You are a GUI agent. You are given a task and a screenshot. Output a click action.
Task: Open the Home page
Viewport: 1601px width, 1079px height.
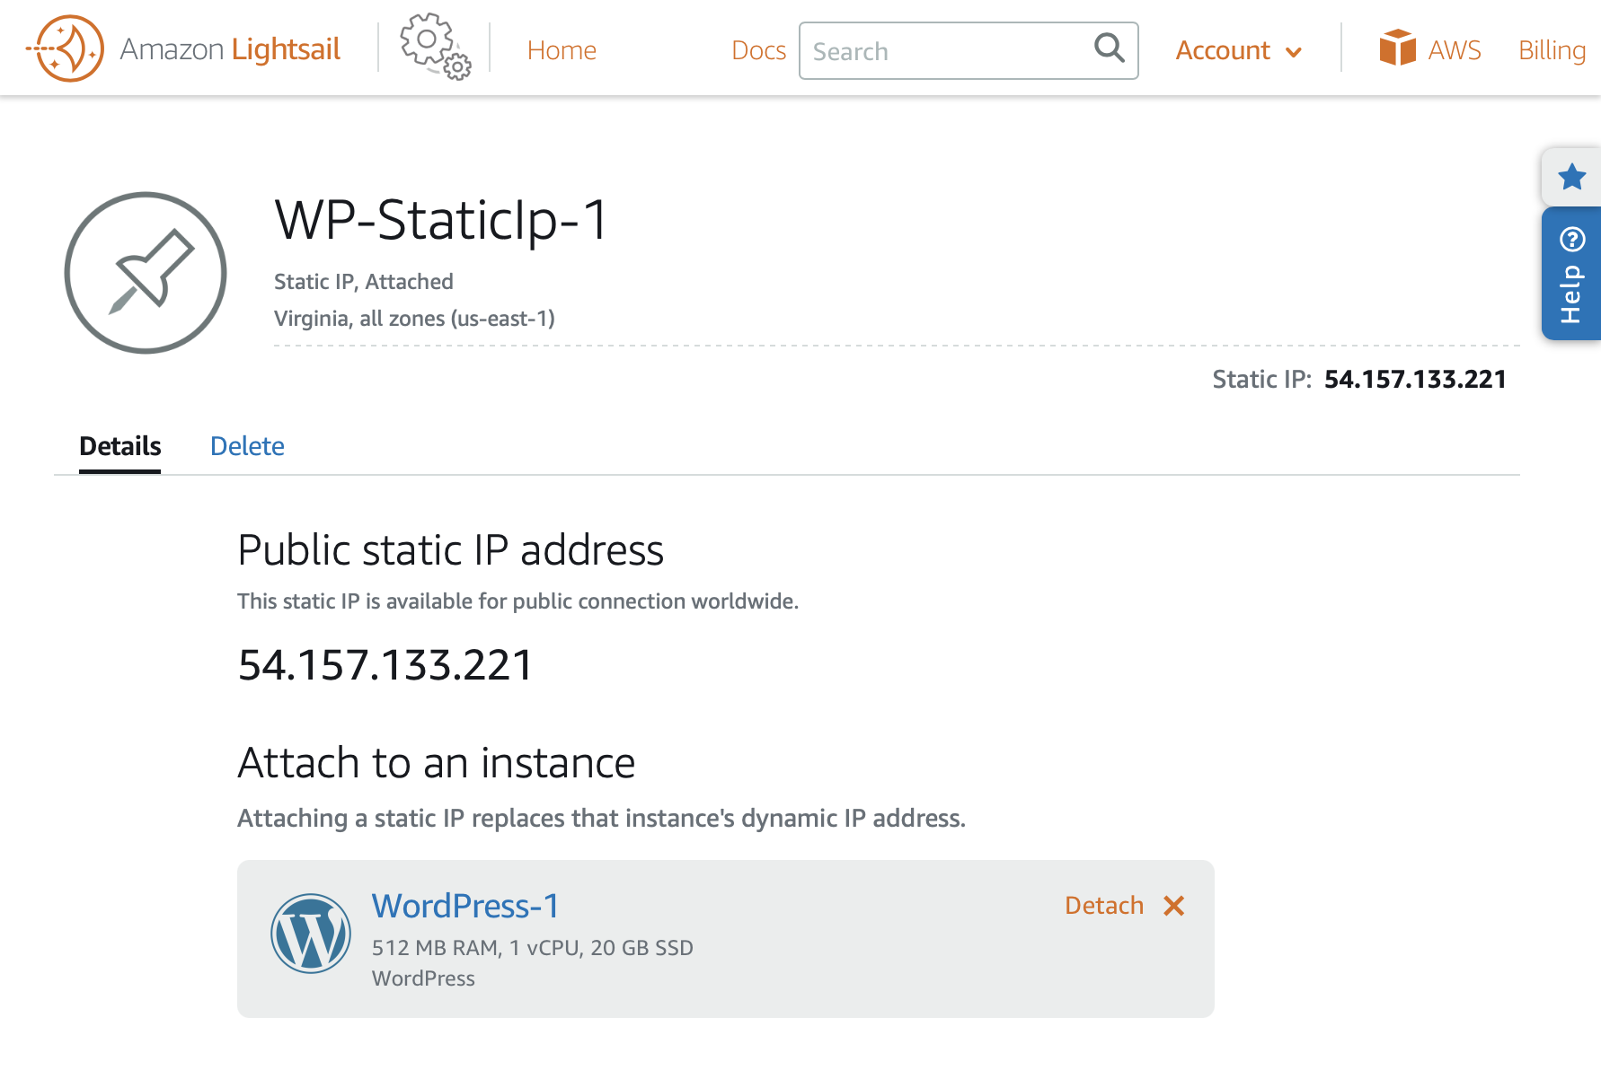click(562, 50)
